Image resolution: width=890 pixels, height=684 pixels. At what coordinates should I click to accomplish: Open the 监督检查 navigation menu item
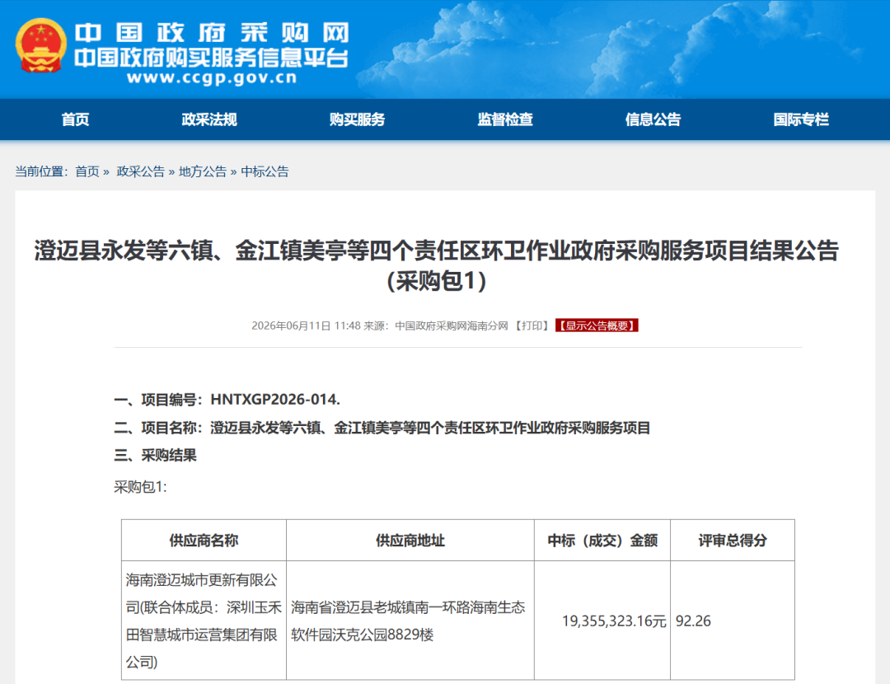505,119
